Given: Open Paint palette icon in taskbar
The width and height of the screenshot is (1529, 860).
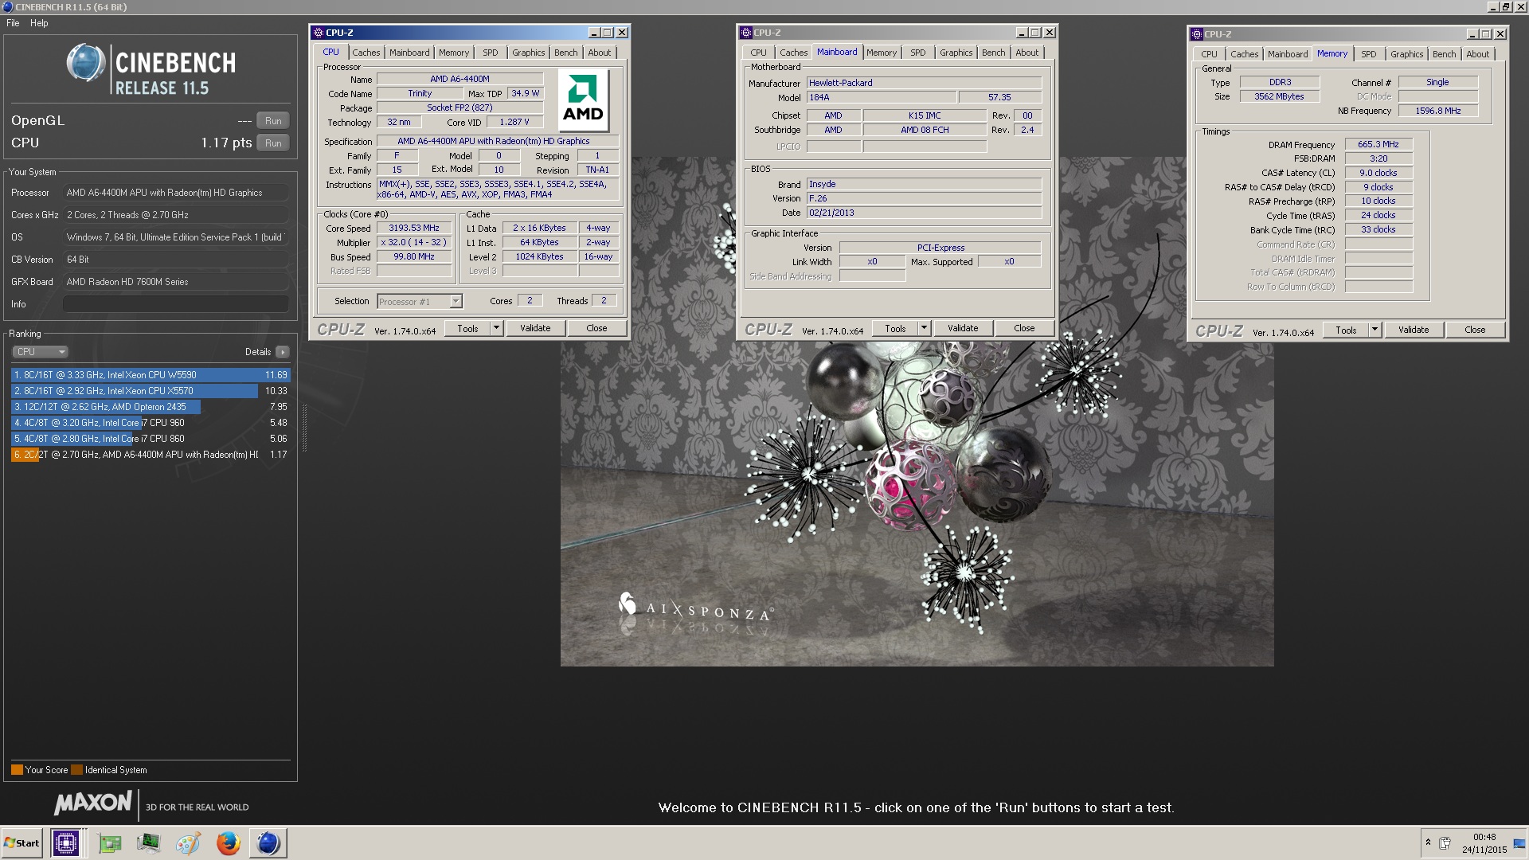Looking at the screenshot, I should click(188, 843).
